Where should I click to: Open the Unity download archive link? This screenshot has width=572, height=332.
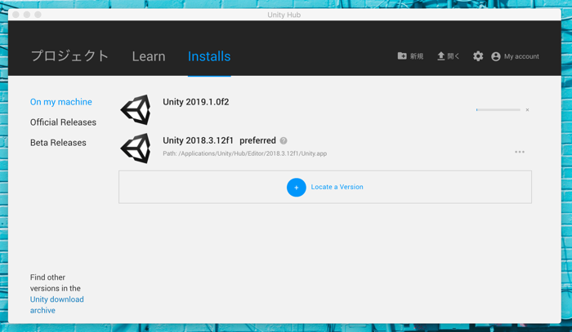pos(57,305)
